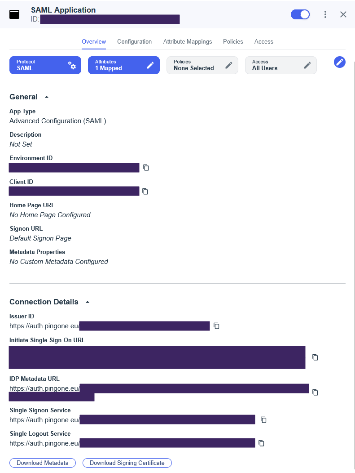Click Download Metadata button
This screenshot has height=473, width=355.
[43, 463]
